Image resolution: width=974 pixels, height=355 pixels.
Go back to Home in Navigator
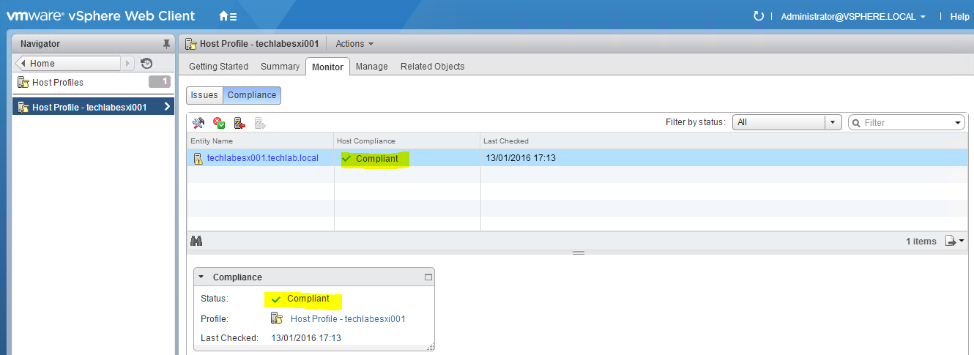tap(67, 64)
